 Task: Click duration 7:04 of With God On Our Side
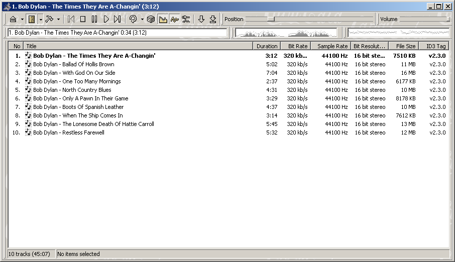tap(272, 73)
